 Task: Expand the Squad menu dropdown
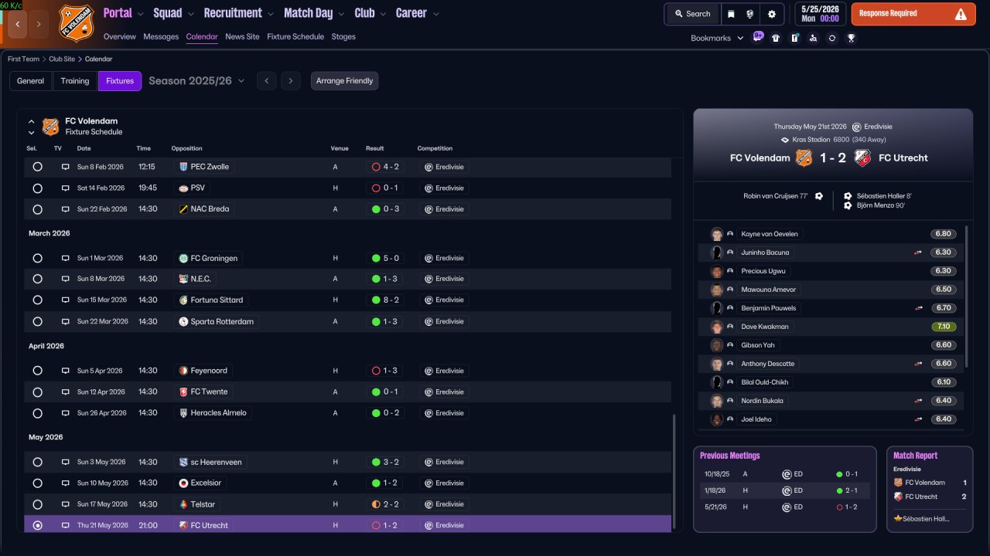pos(190,14)
